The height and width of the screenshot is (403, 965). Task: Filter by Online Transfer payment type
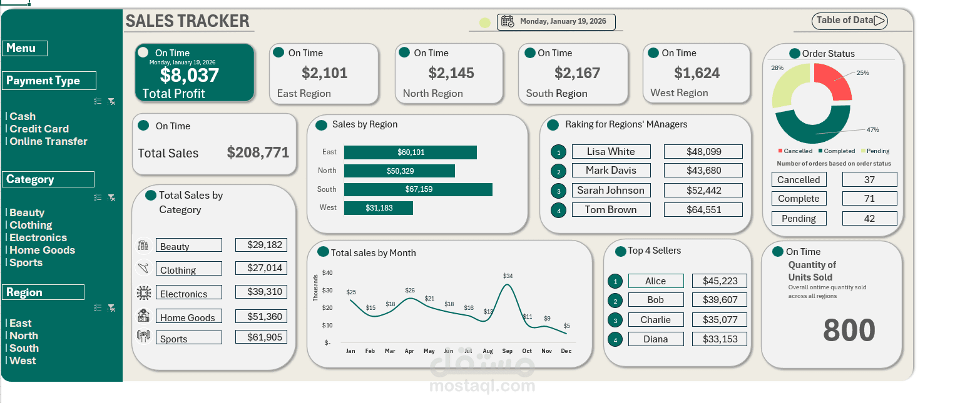click(48, 141)
